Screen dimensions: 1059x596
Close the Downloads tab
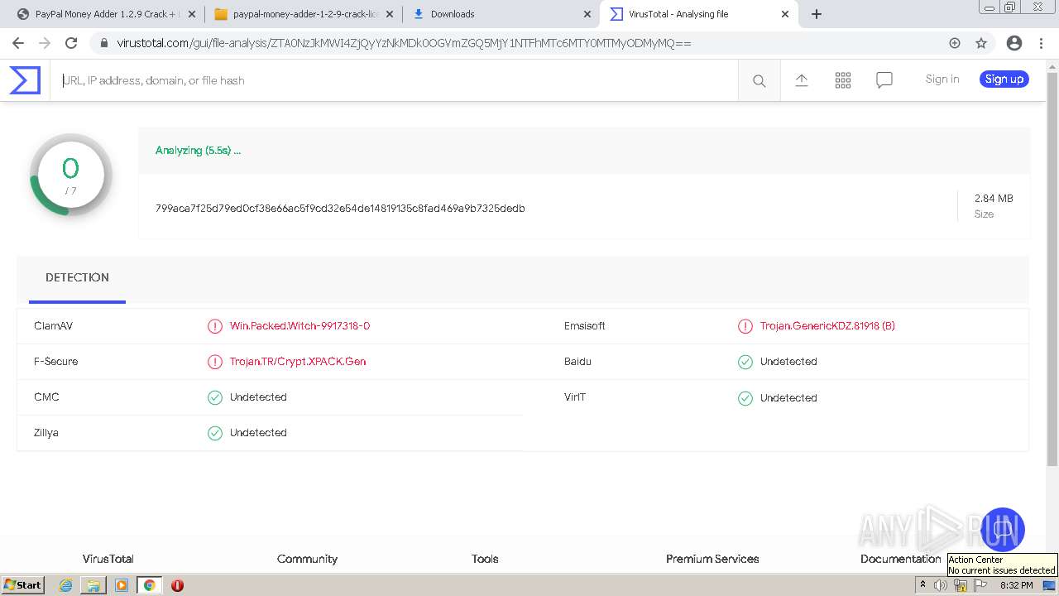pos(587,14)
